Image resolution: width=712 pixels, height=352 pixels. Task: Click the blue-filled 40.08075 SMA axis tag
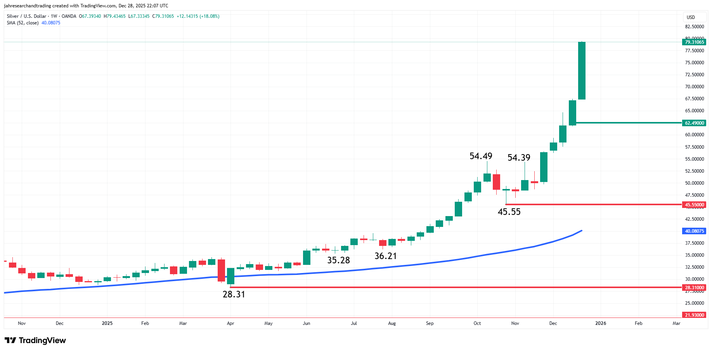694,231
